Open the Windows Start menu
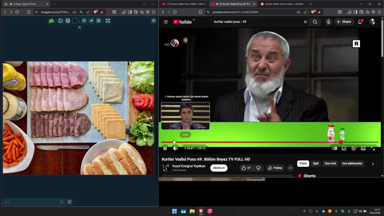Viewport: 384px width, 216px height. 174,211
